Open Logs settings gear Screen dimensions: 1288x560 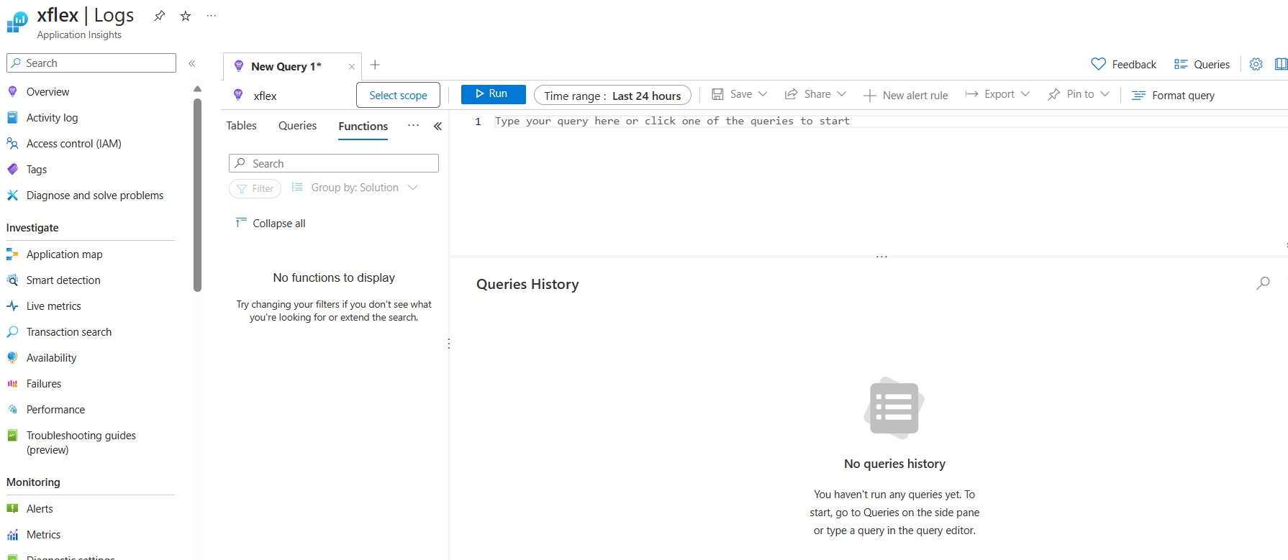coord(1256,64)
